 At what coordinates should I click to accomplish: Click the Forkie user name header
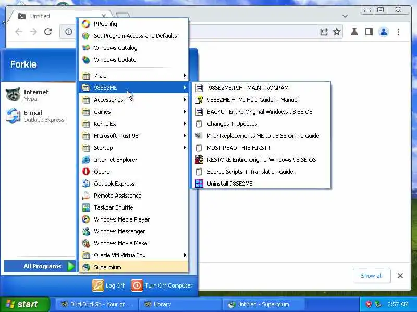tap(23, 64)
